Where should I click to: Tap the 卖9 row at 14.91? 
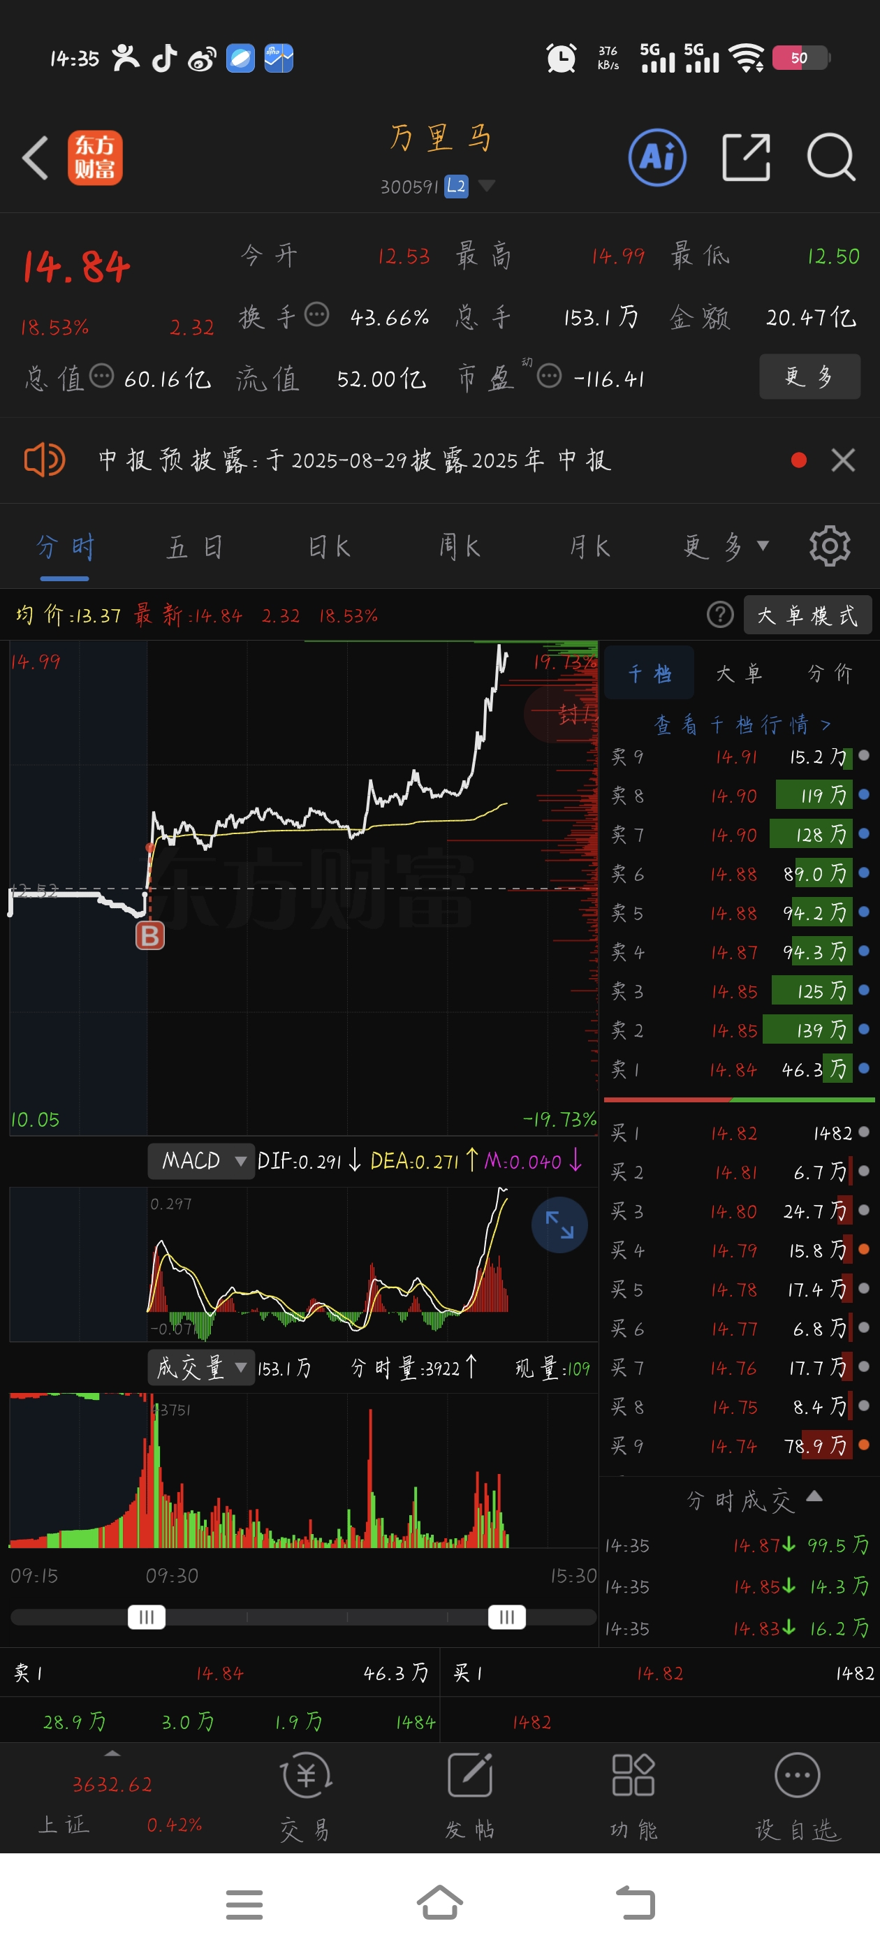tap(740, 757)
